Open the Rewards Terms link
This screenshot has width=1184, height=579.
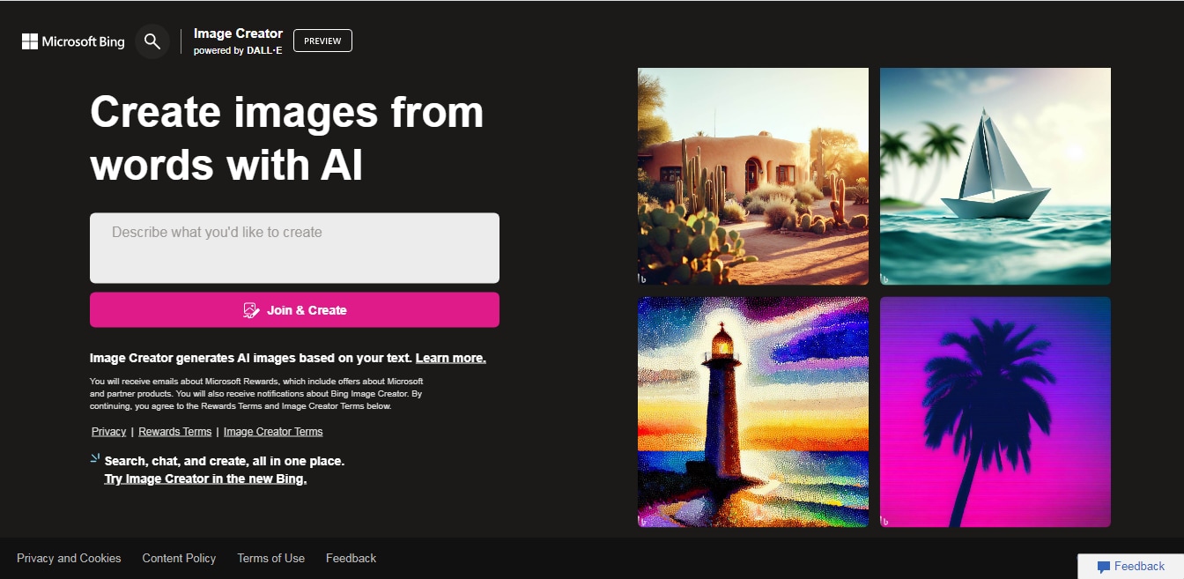coord(175,432)
